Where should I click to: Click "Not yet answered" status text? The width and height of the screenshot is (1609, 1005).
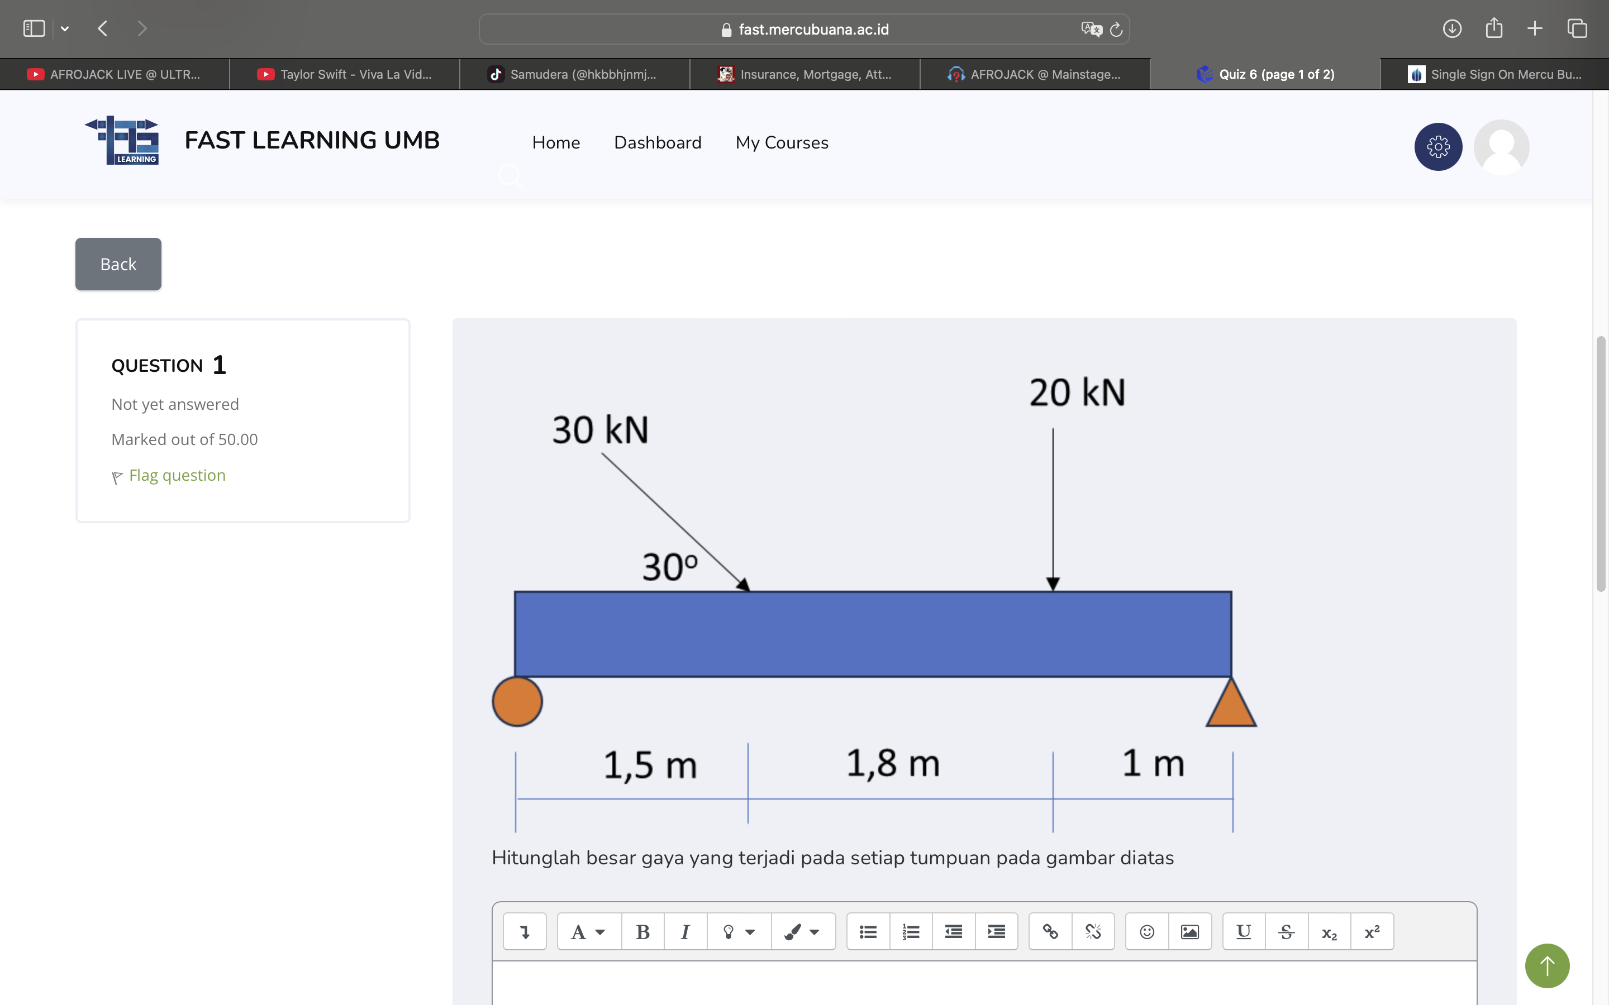(x=175, y=404)
